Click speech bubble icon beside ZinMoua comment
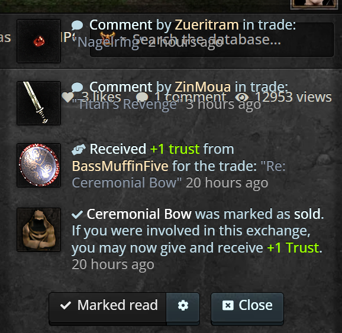Image resolution: width=342 pixels, height=333 pixels. coord(77,87)
